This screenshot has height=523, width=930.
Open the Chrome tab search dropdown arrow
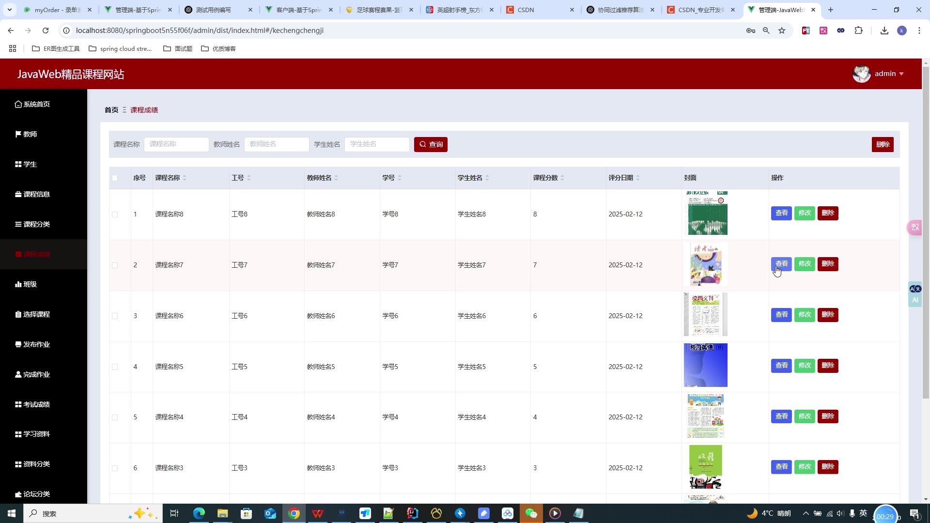pos(9,9)
